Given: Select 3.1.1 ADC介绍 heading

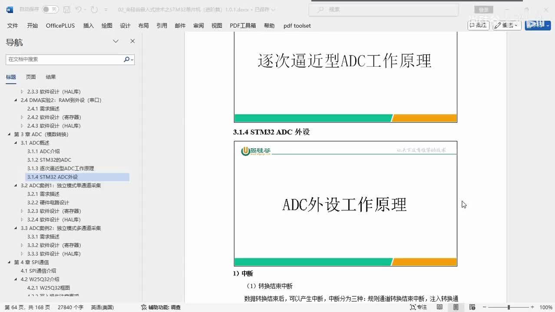Looking at the screenshot, I should coord(43,151).
